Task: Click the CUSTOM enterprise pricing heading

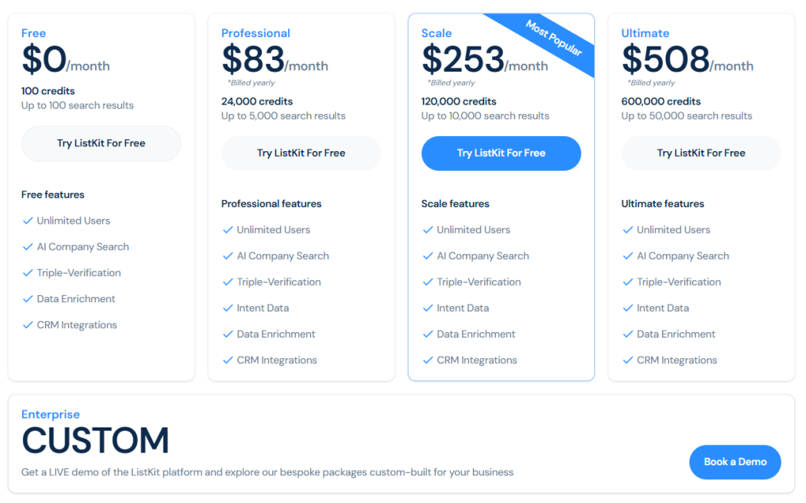Action: pyautogui.click(x=95, y=441)
